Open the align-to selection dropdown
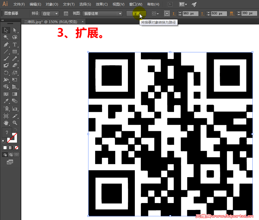Image resolution: width=259 pixels, height=220 pixels. coord(155,14)
